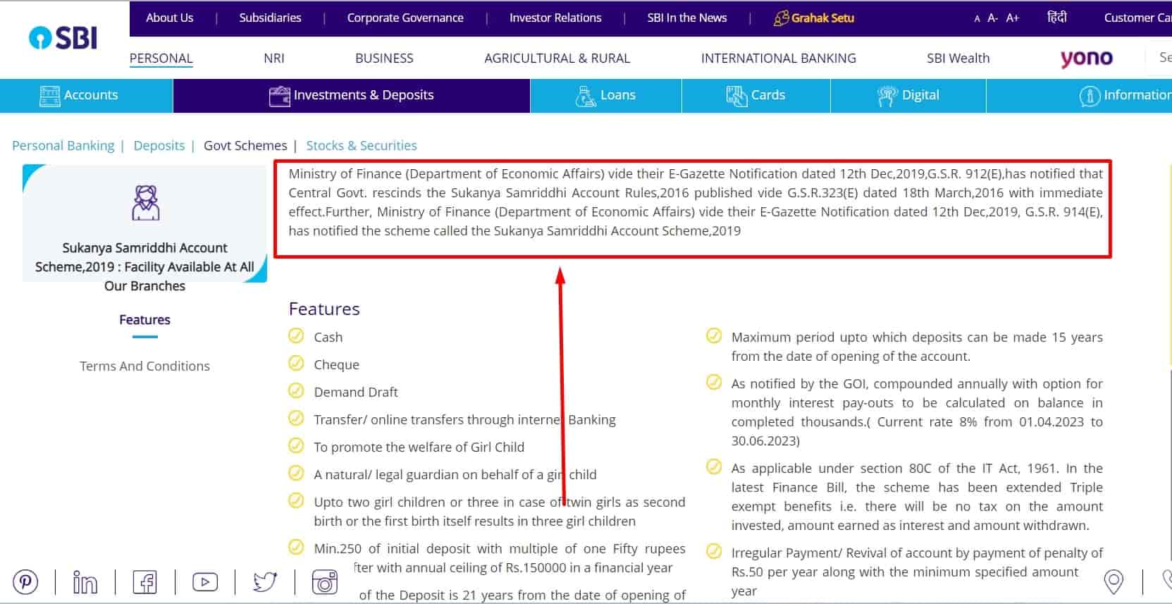Set default font size A
This screenshot has width=1172, height=604.
[977, 19]
